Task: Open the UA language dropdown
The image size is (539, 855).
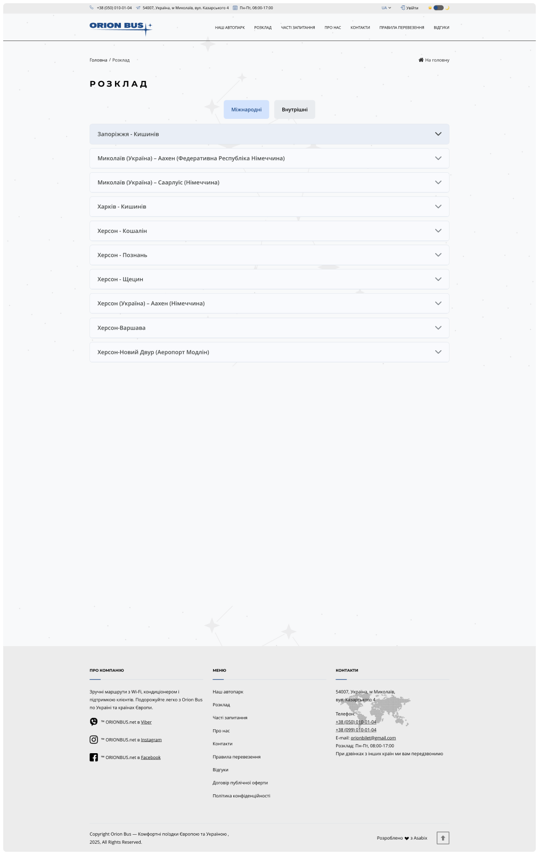Action: tap(386, 8)
